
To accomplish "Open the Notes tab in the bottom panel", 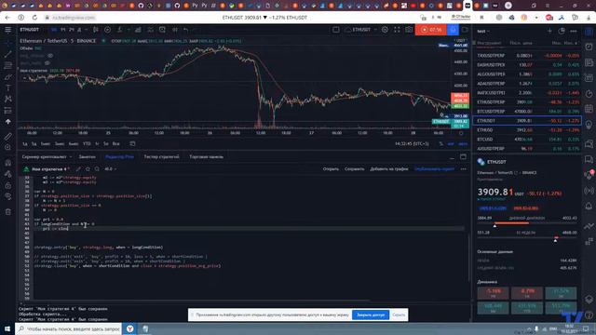I will coord(87,157).
